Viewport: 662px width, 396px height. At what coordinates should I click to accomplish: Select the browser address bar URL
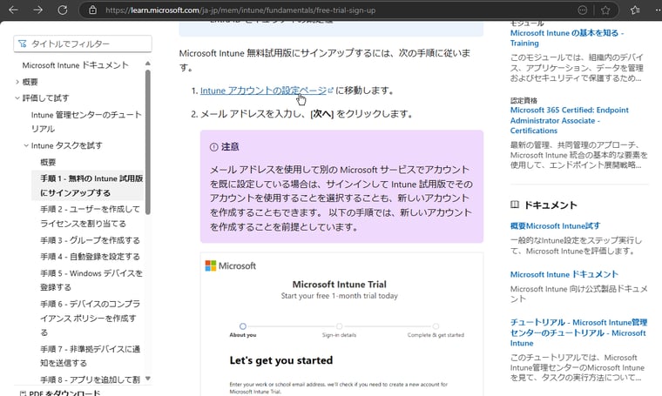click(240, 10)
